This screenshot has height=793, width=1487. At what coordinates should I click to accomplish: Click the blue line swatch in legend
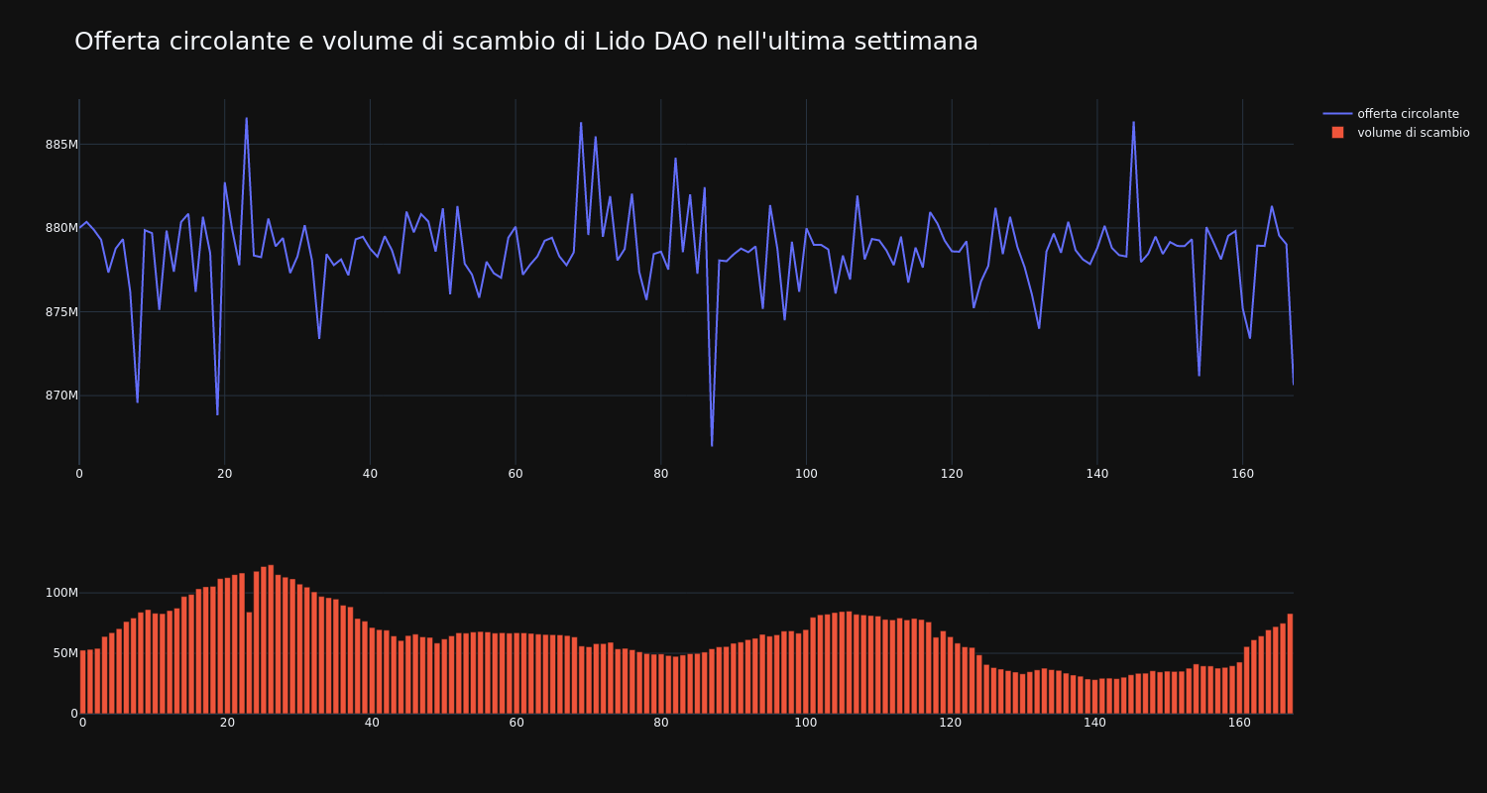pyautogui.click(x=1337, y=114)
